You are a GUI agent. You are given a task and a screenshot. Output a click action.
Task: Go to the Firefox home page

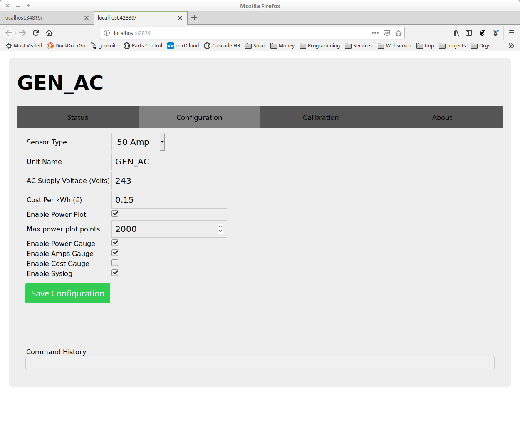[49, 33]
